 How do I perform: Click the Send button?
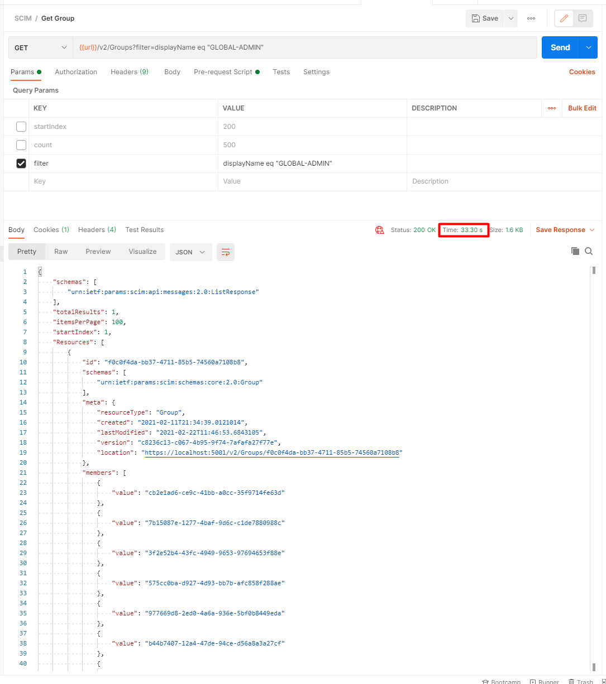click(560, 47)
